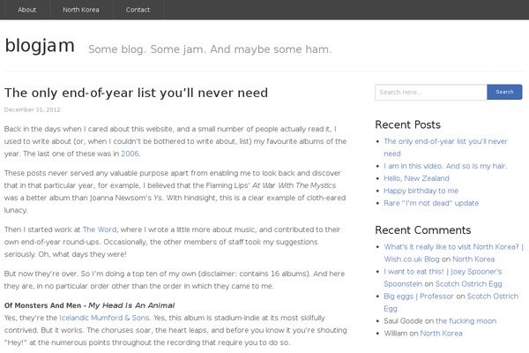
Task: Open the 'North Korea' link after Wish.co.uk Blog
Action: pos(473,259)
